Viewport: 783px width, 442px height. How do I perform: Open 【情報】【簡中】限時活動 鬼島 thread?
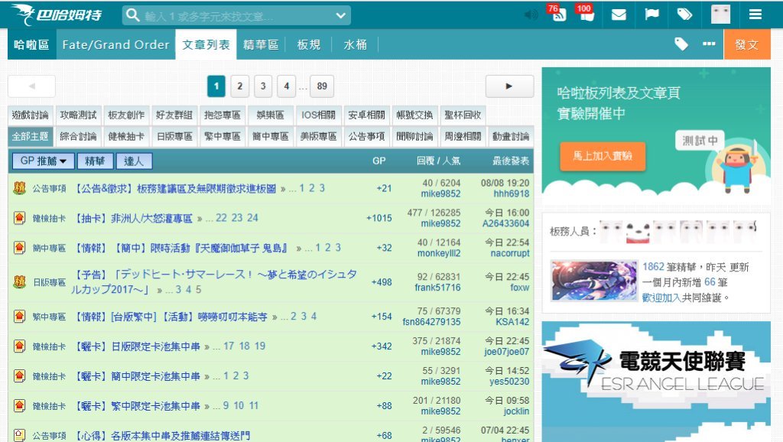(x=182, y=248)
